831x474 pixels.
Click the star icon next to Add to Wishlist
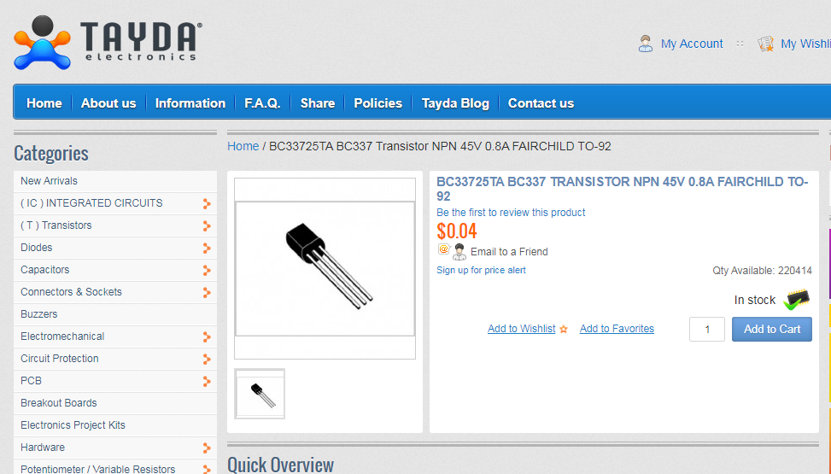click(564, 330)
